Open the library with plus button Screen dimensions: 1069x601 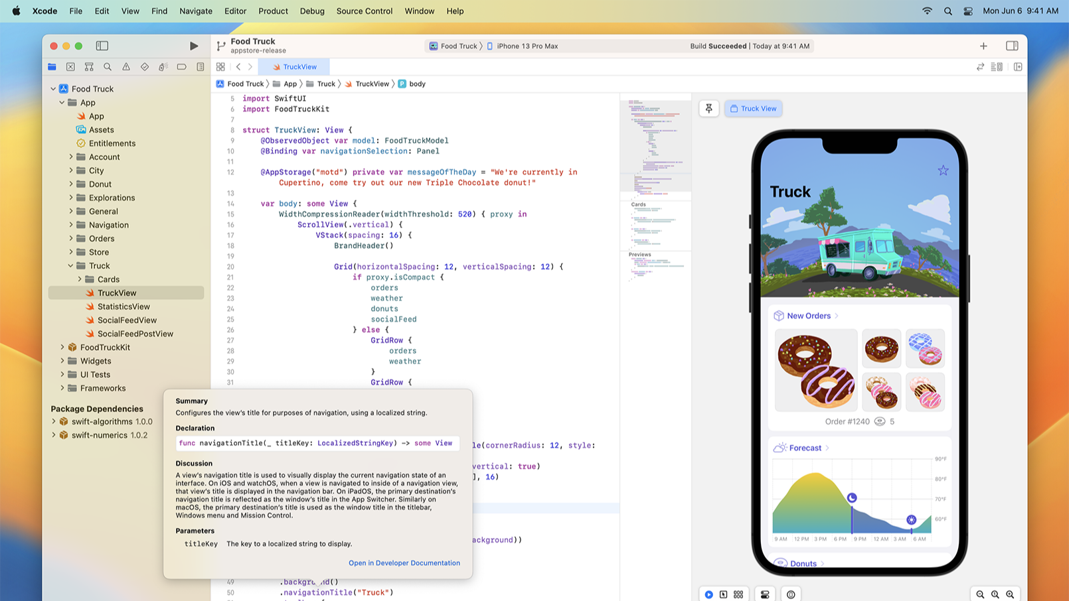(x=983, y=46)
